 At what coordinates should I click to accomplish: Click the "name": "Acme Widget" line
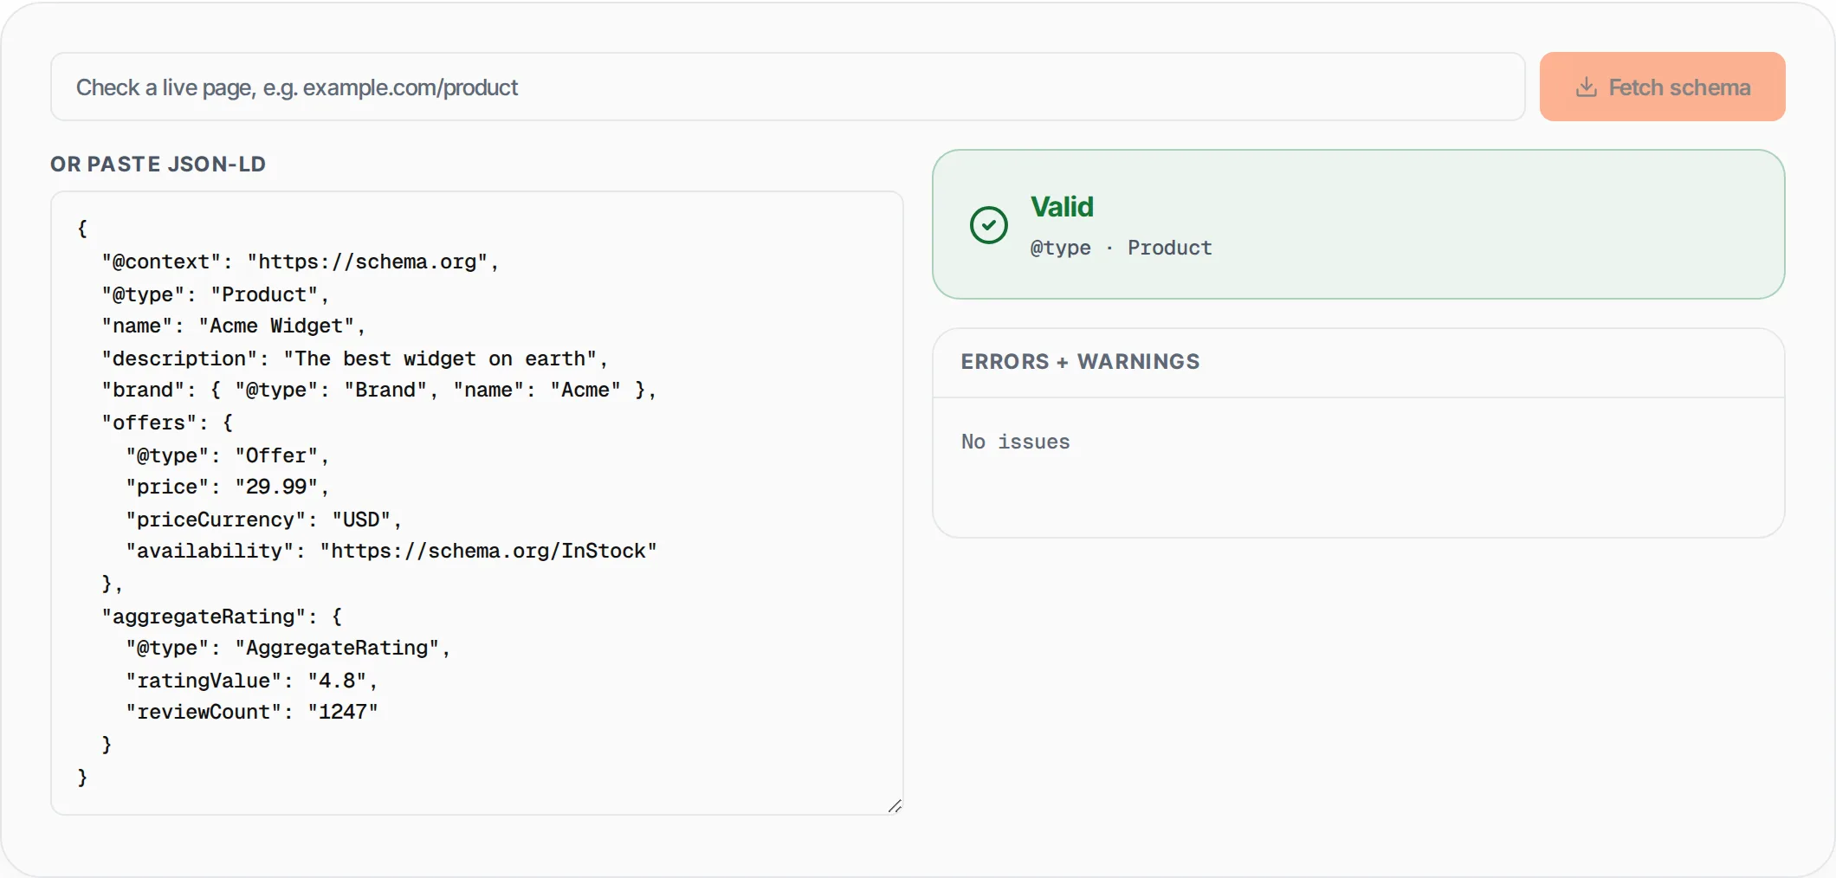click(233, 326)
